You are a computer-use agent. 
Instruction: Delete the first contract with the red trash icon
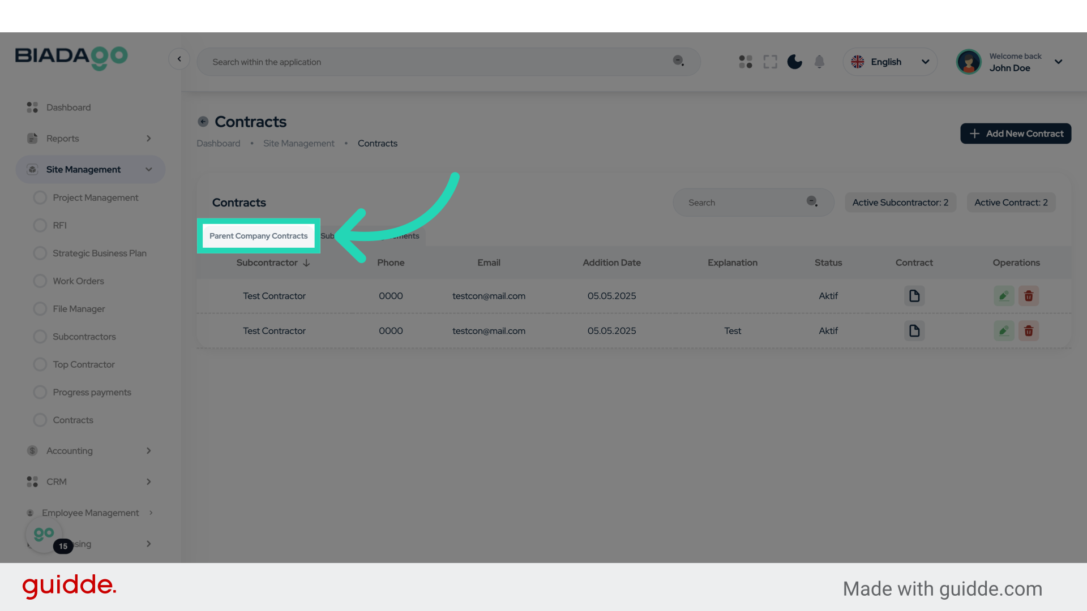[x=1029, y=295]
